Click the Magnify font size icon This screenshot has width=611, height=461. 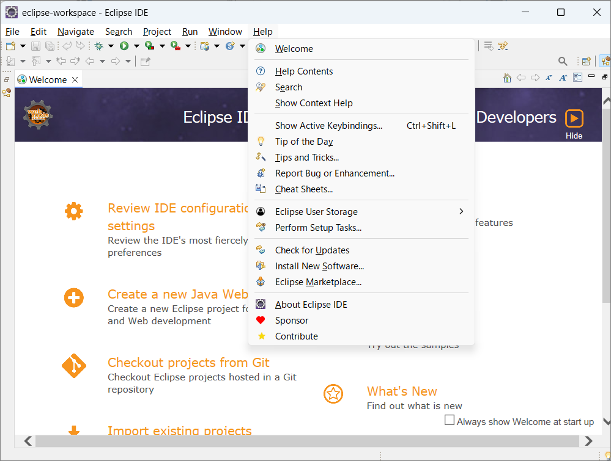[563, 78]
